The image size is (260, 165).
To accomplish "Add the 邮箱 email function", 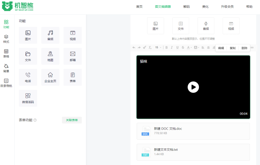I will point(72,56).
